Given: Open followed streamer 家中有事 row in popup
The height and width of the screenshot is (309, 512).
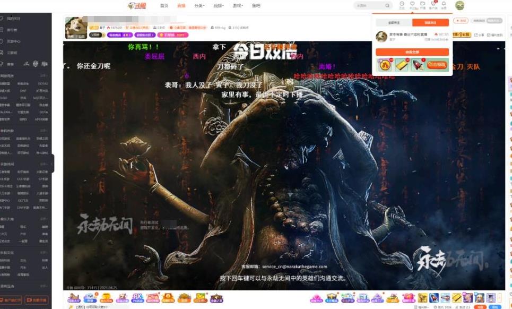Looking at the screenshot, I should 412,37.
